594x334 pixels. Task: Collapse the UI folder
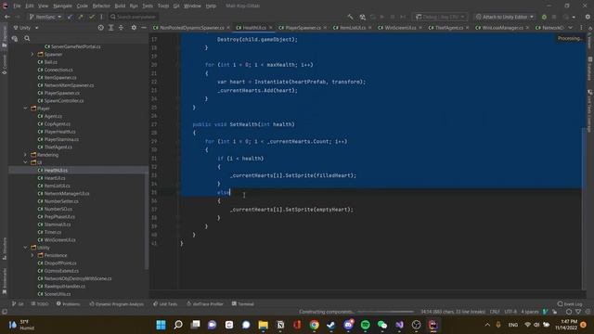coord(25,162)
